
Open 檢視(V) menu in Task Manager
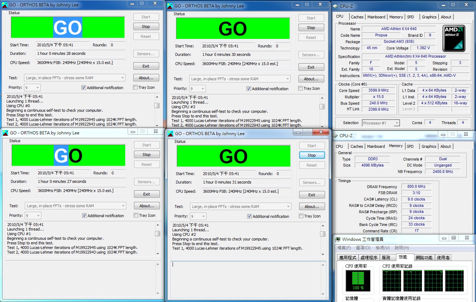click(x=383, y=248)
